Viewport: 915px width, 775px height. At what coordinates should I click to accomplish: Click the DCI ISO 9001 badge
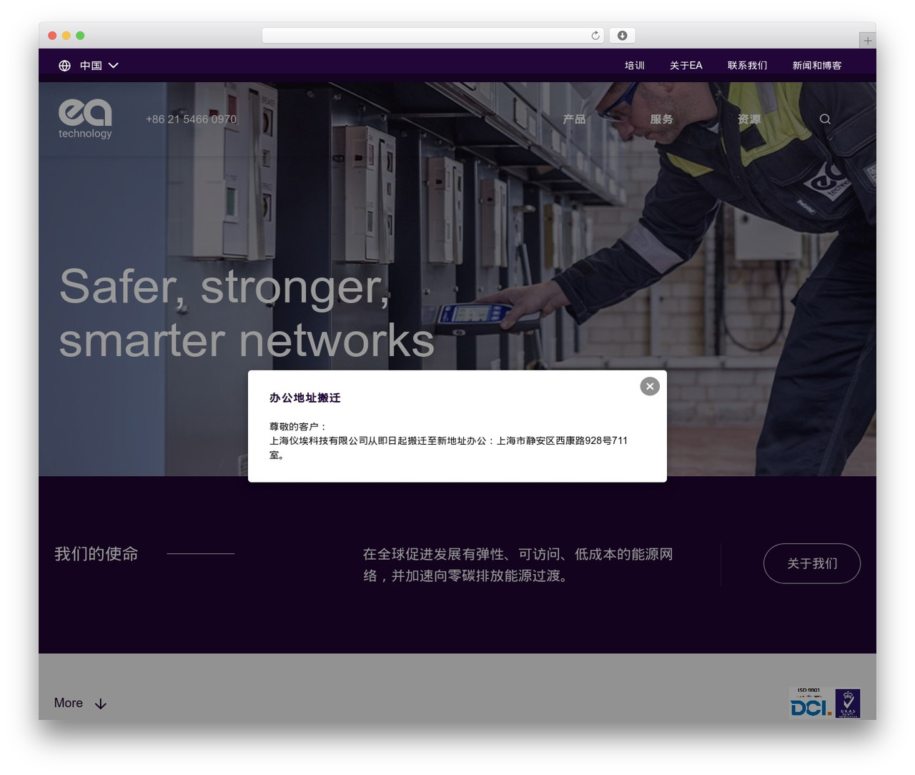coord(811,703)
